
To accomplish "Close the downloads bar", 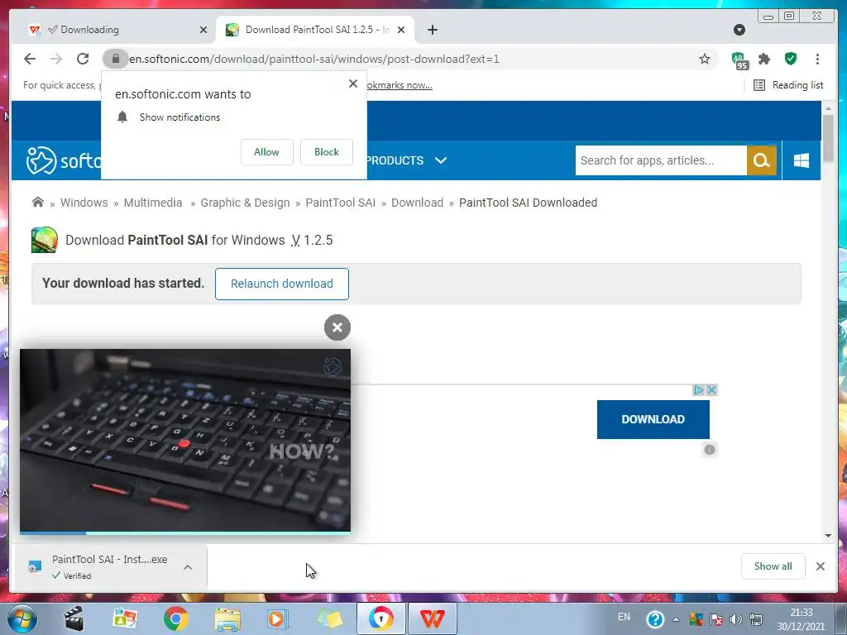I will 821,566.
